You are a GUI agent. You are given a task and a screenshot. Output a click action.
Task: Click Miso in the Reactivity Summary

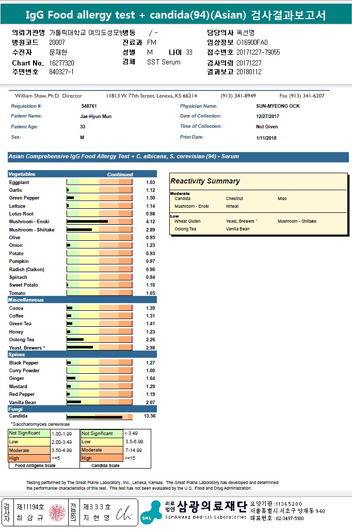pos(282,198)
